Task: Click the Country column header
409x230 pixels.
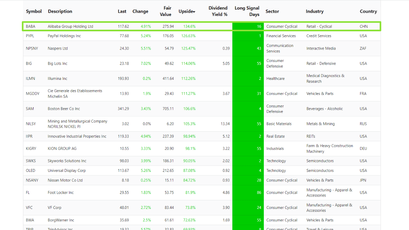Action: (x=368, y=11)
